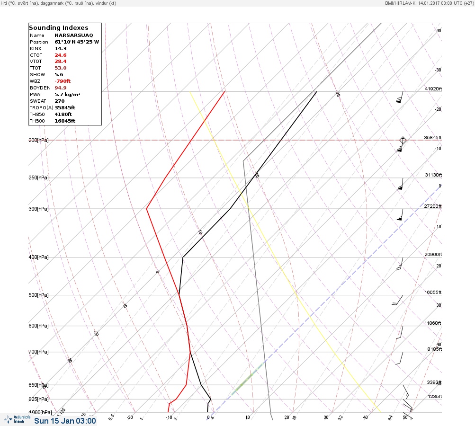Click the WBZ value '-790ft'
The image size is (475, 426).
click(63, 81)
